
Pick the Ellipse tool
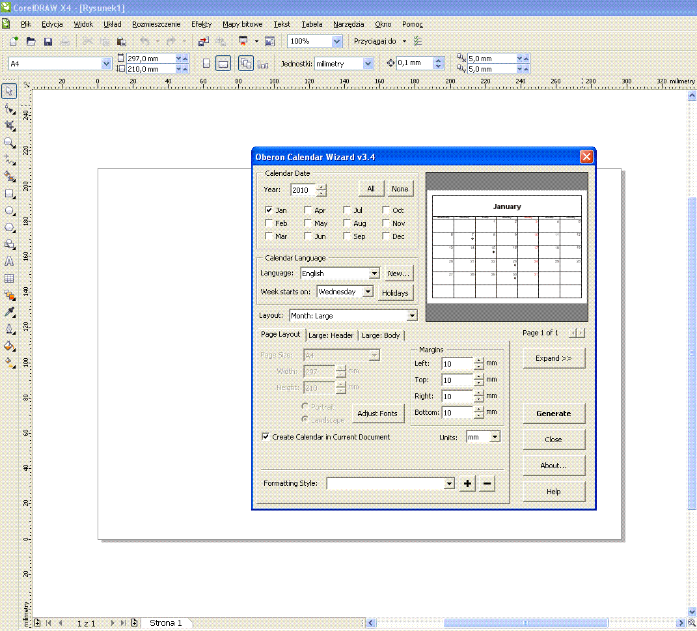(x=9, y=211)
